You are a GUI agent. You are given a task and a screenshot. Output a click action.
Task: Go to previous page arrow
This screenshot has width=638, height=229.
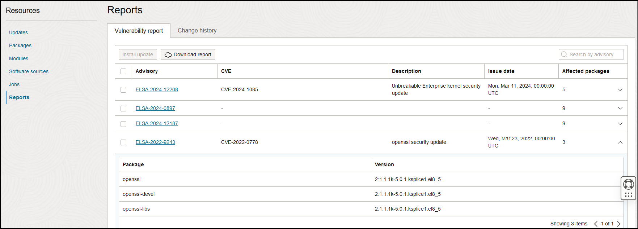[596, 224]
